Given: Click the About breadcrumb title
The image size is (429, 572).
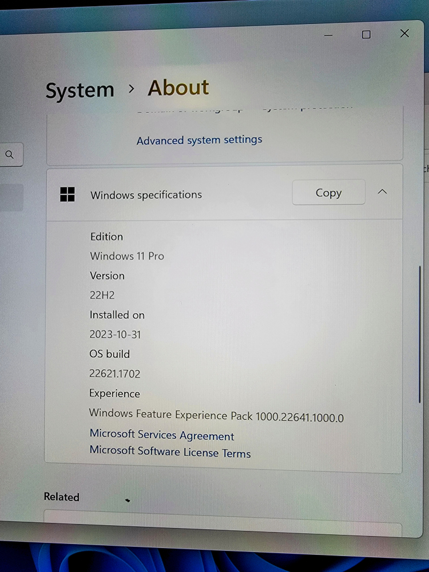Looking at the screenshot, I should (x=178, y=88).
